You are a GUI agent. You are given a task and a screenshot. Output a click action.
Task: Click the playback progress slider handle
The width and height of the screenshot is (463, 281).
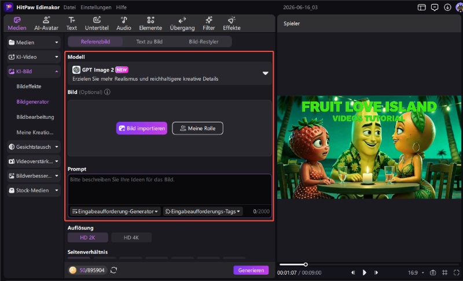[x=306, y=264]
